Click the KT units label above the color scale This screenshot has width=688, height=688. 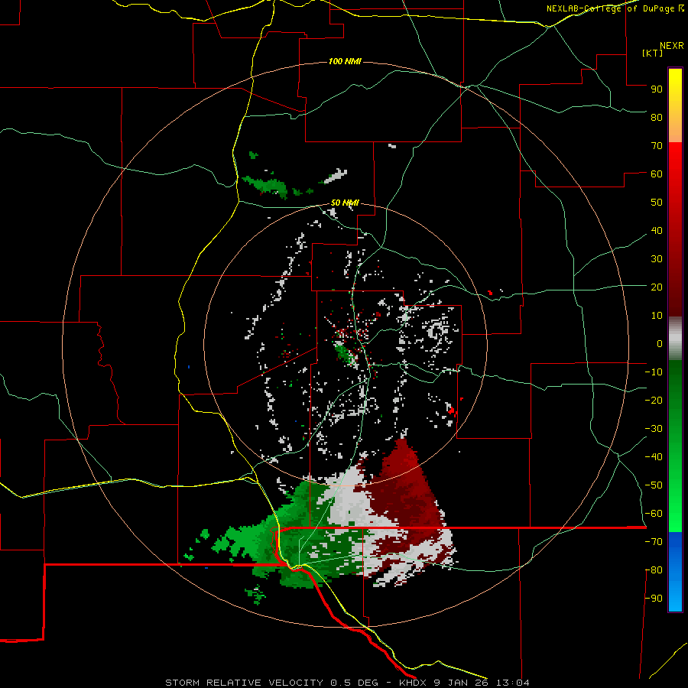(x=653, y=53)
